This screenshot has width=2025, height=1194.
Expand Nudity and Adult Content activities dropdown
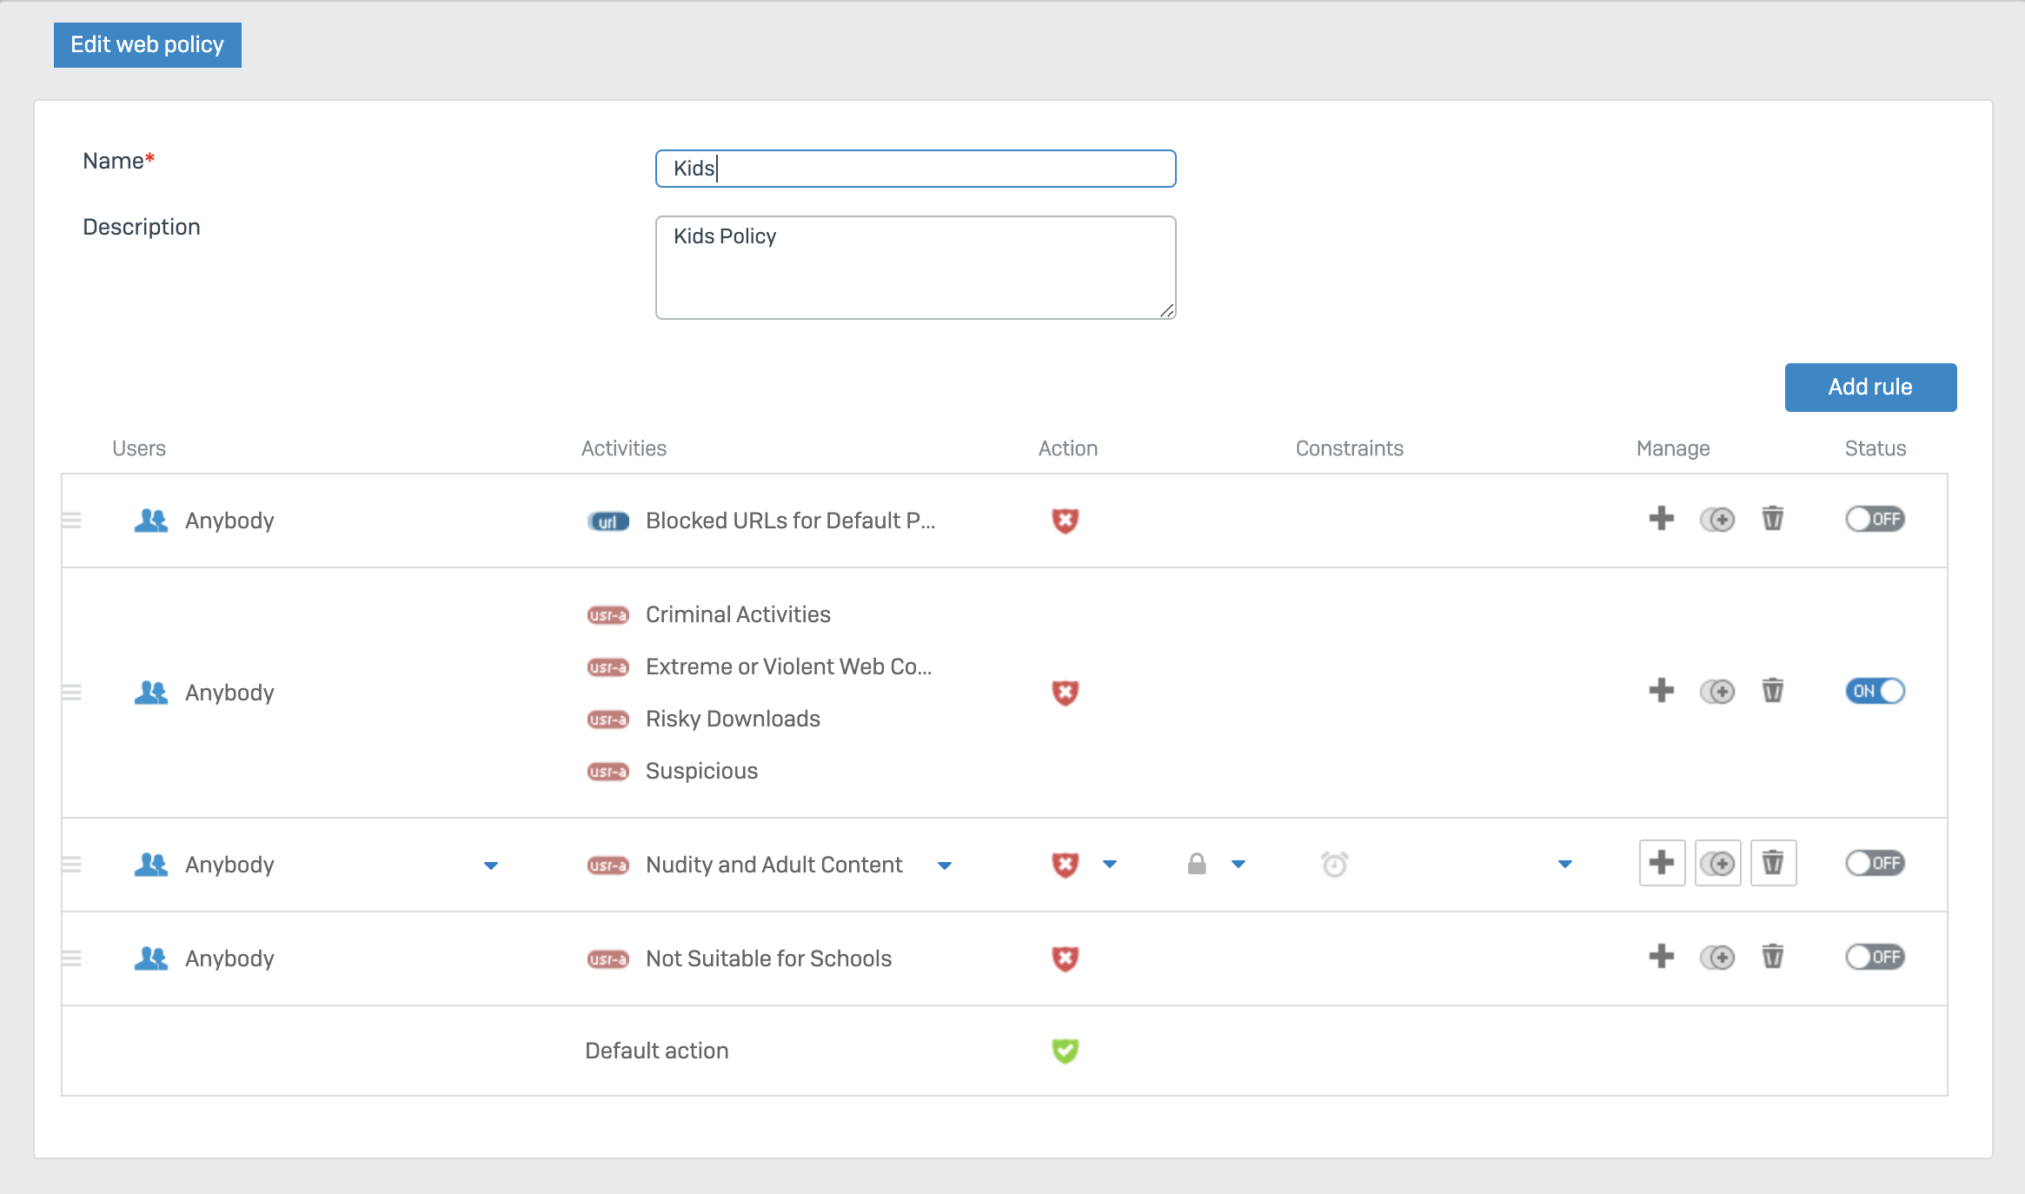pos(945,866)
